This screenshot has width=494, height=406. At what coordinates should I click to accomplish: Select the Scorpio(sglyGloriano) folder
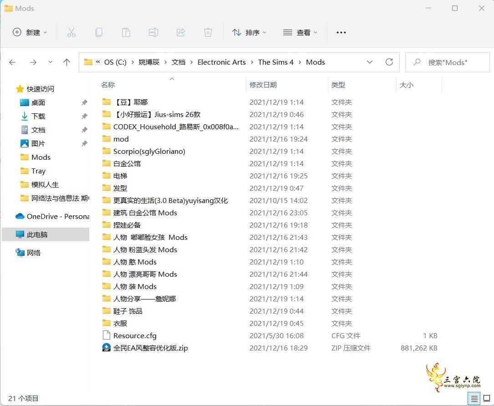(x=144, y=151)
